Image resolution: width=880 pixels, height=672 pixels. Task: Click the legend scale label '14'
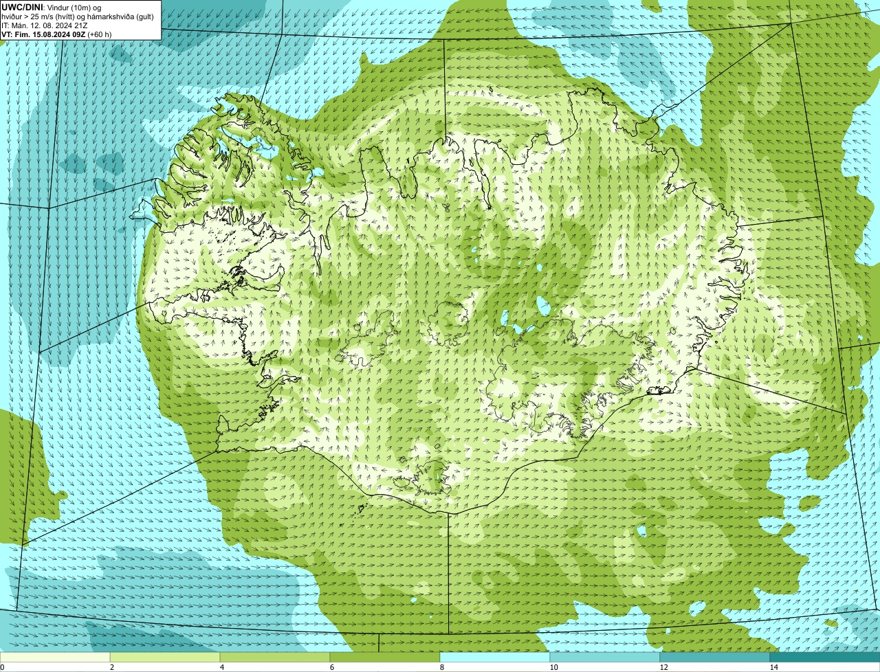point(773,667)
